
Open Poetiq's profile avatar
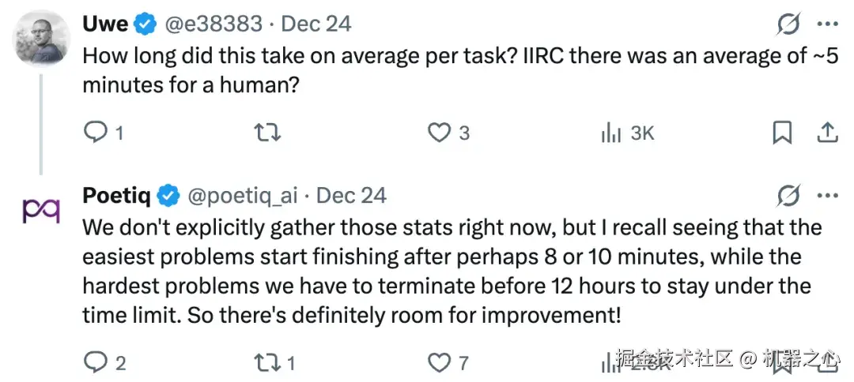41,209
